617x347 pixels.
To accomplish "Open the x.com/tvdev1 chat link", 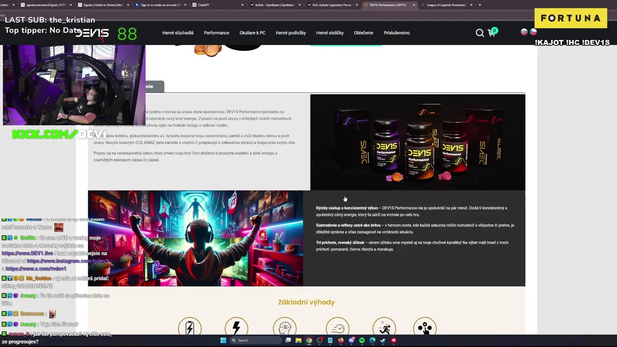I will point(36,268).
